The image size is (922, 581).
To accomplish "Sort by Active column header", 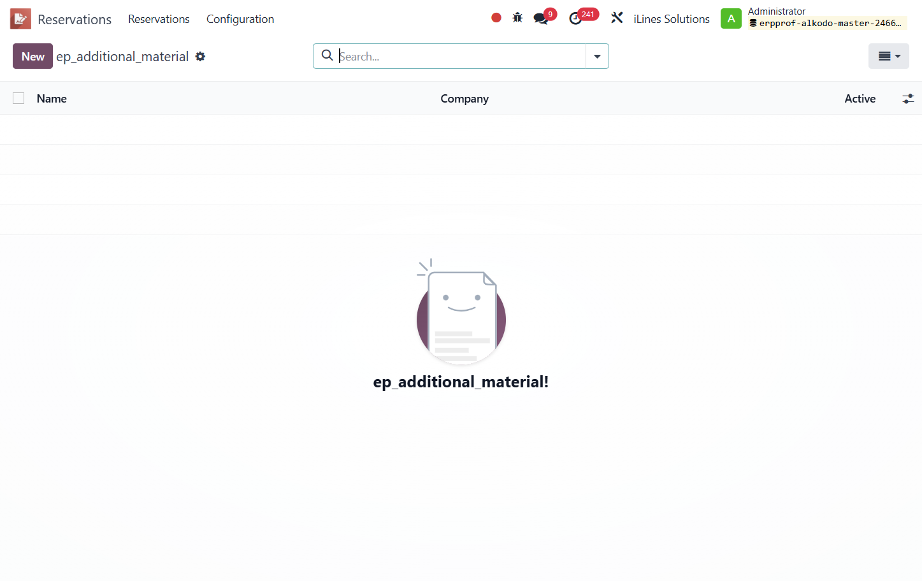I will [860, 99].
